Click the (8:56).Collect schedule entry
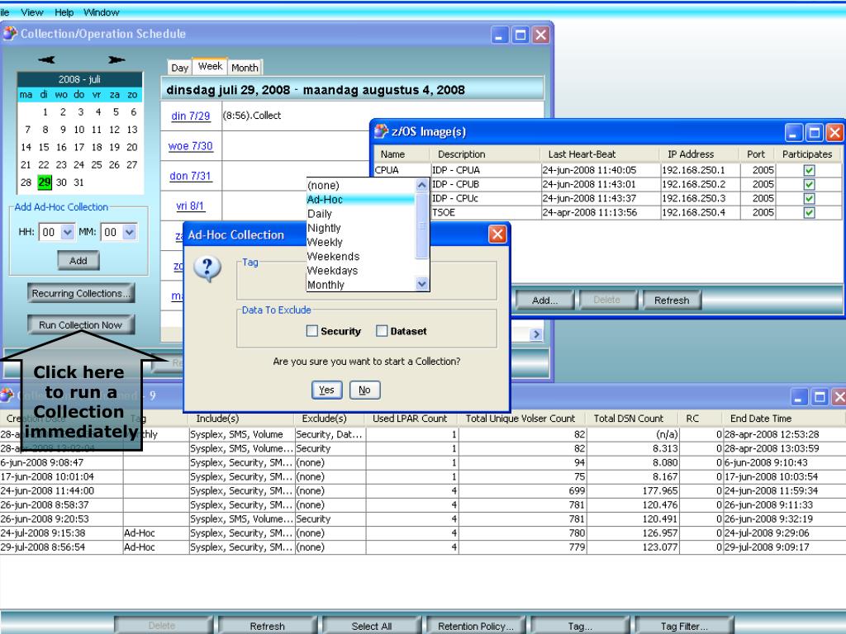846x634 pixels. 251,116
